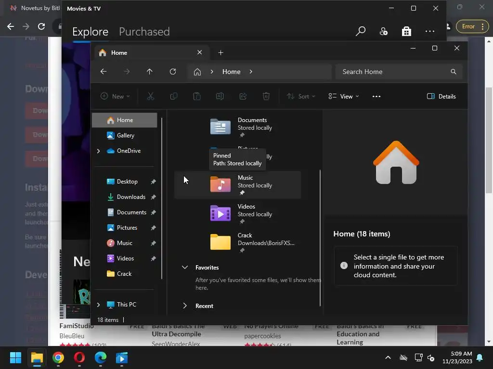Select Gallery in the navigation pane
Image resolution: width=493 pixels, height=369 pixels.
[125, 135]
